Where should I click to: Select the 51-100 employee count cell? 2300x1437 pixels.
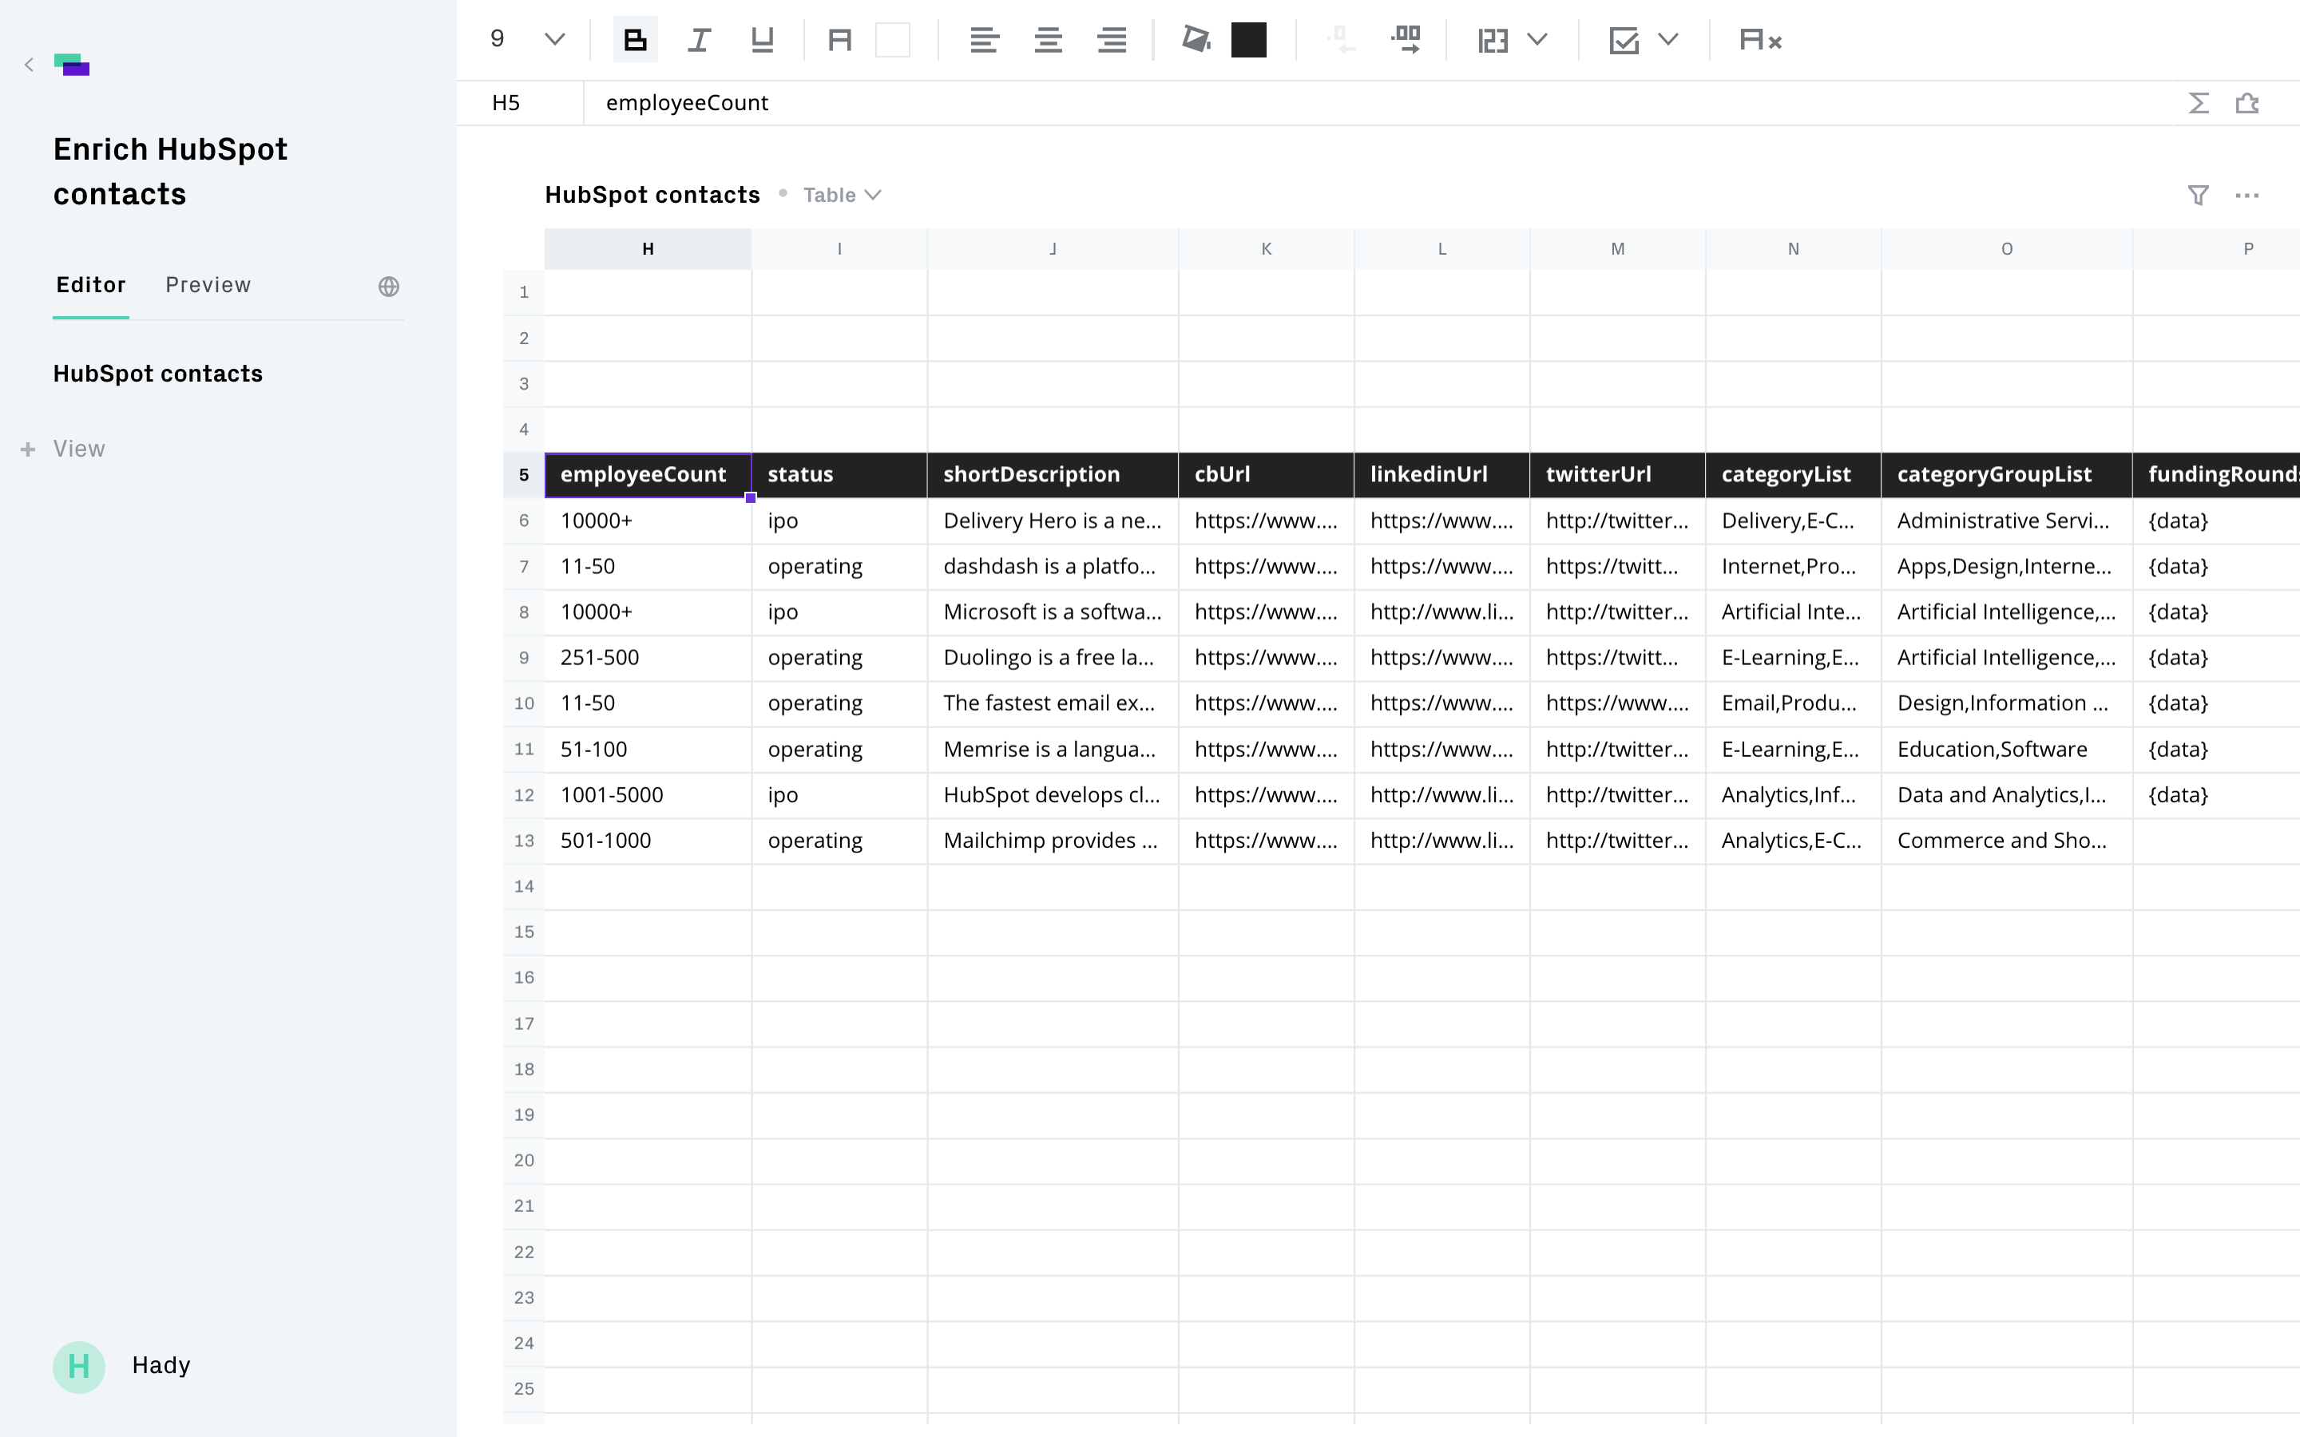click(648, 750)
